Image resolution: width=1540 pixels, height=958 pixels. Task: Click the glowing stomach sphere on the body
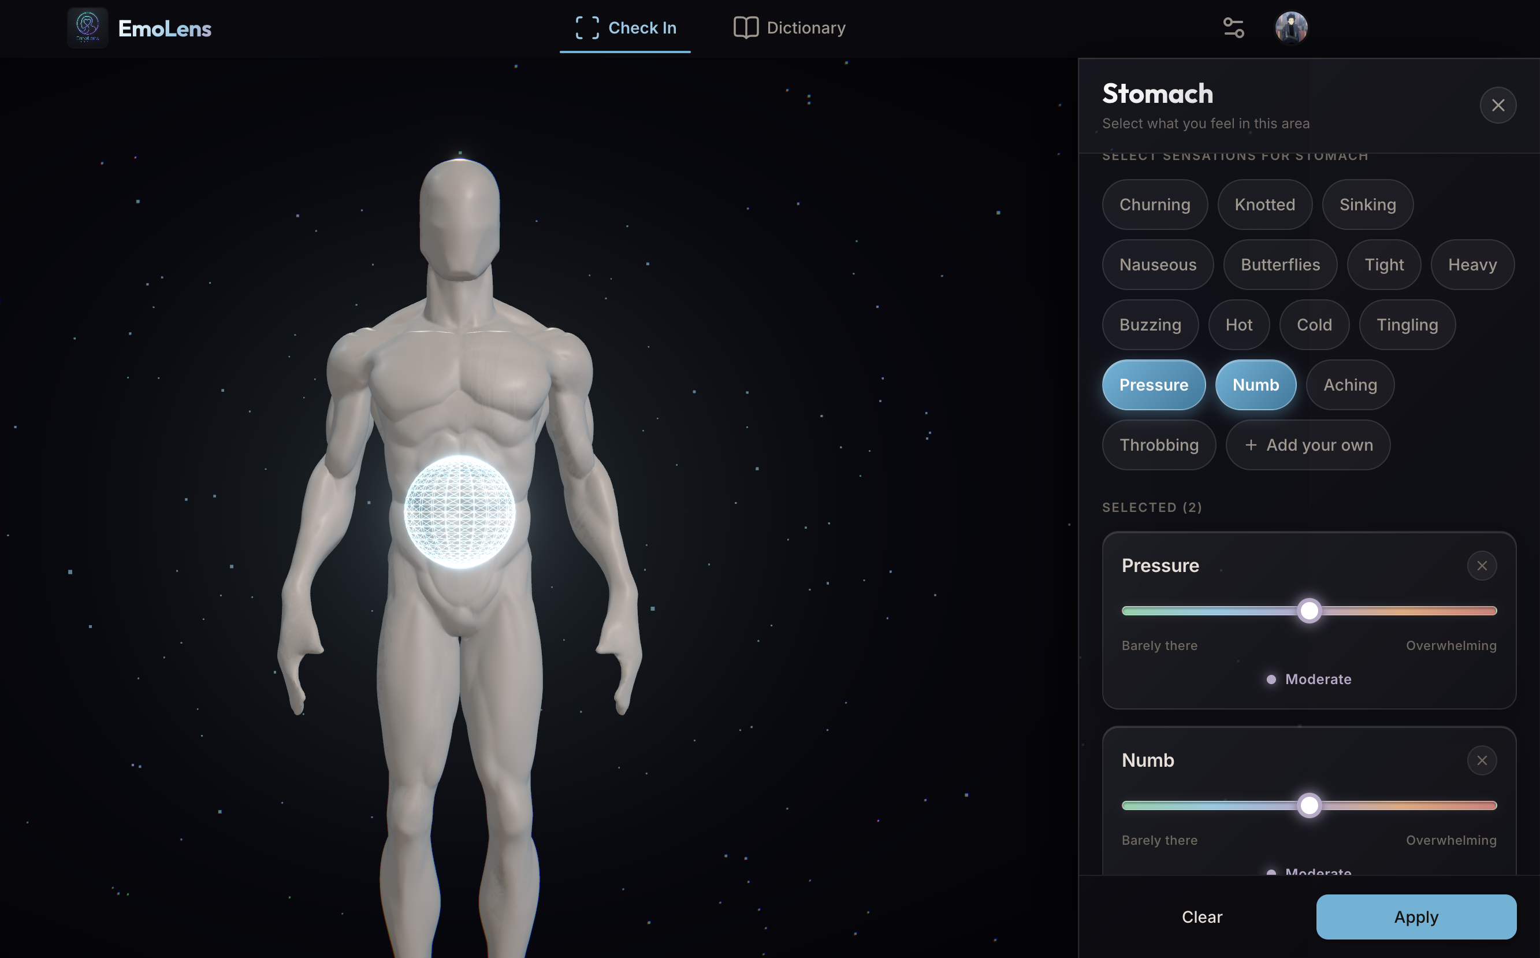pos(460,512)
